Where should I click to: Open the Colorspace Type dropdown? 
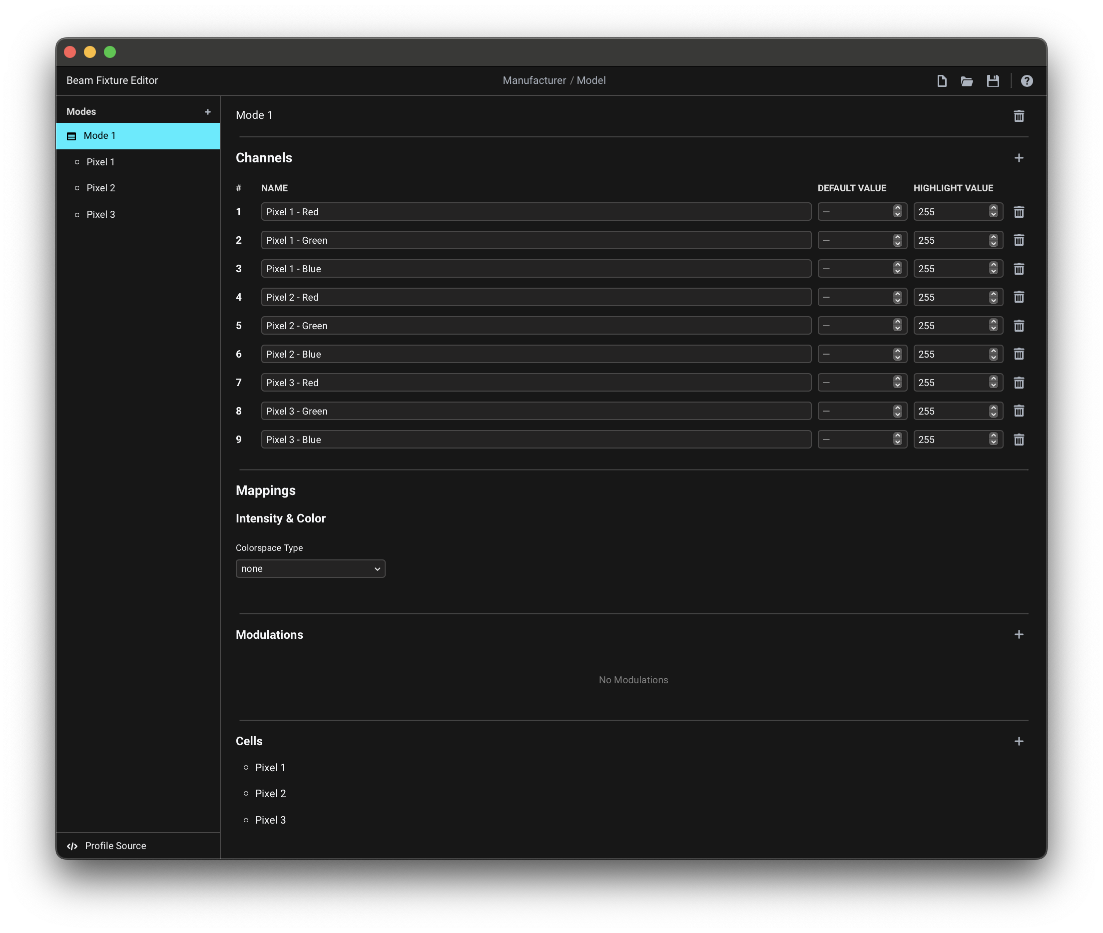tap(310, 568)
